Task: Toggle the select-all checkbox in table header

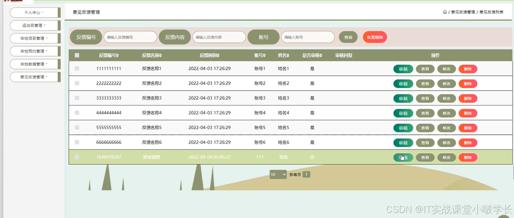Action: click(77, 55)
